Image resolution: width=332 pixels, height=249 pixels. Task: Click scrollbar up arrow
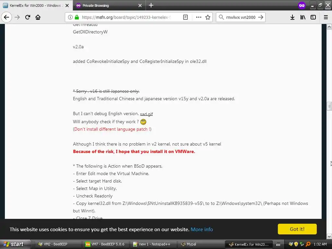tap(329, 27)
